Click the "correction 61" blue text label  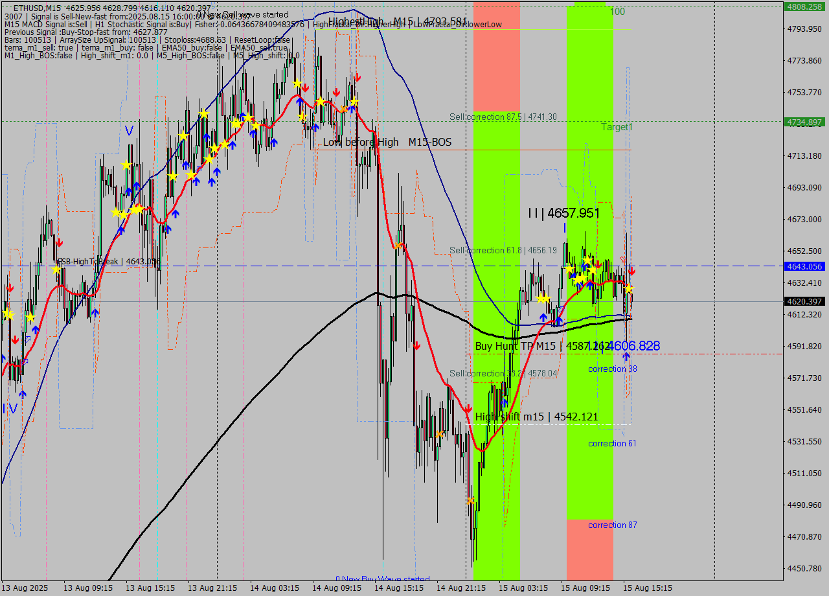click(611, 443)
